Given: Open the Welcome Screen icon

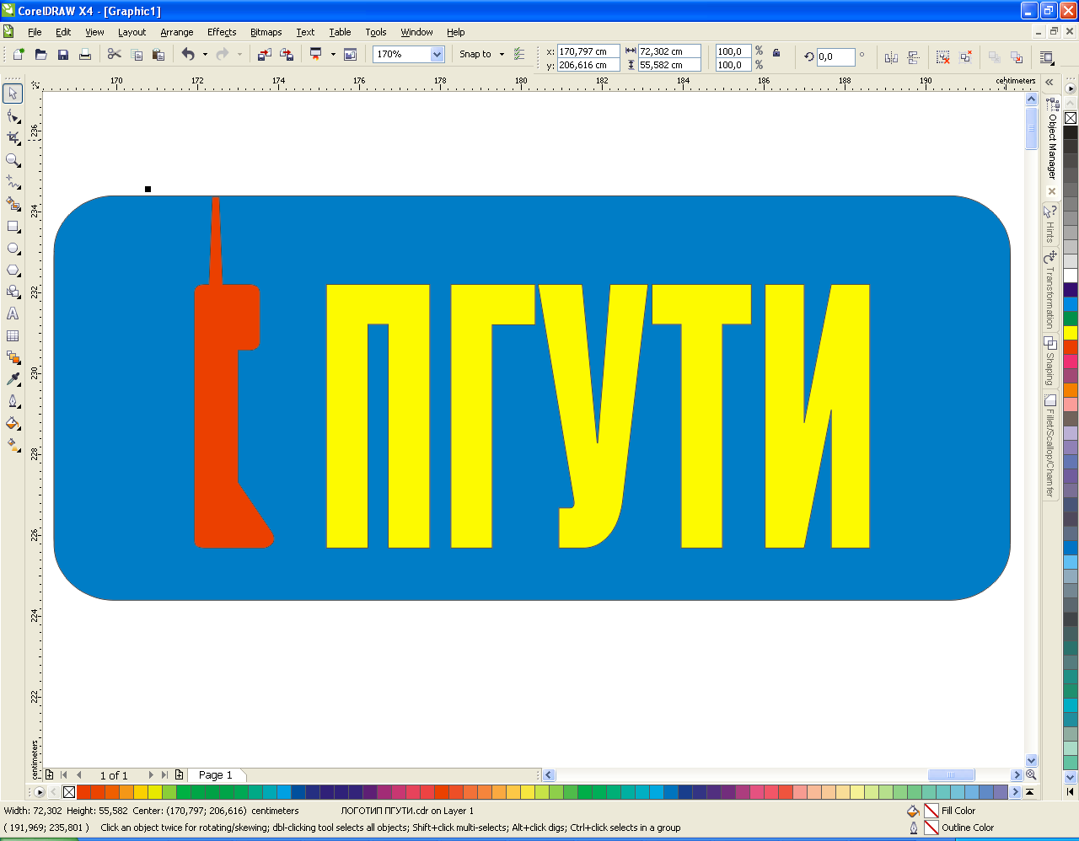Looking at the screenshot, I should pos(350,55).
